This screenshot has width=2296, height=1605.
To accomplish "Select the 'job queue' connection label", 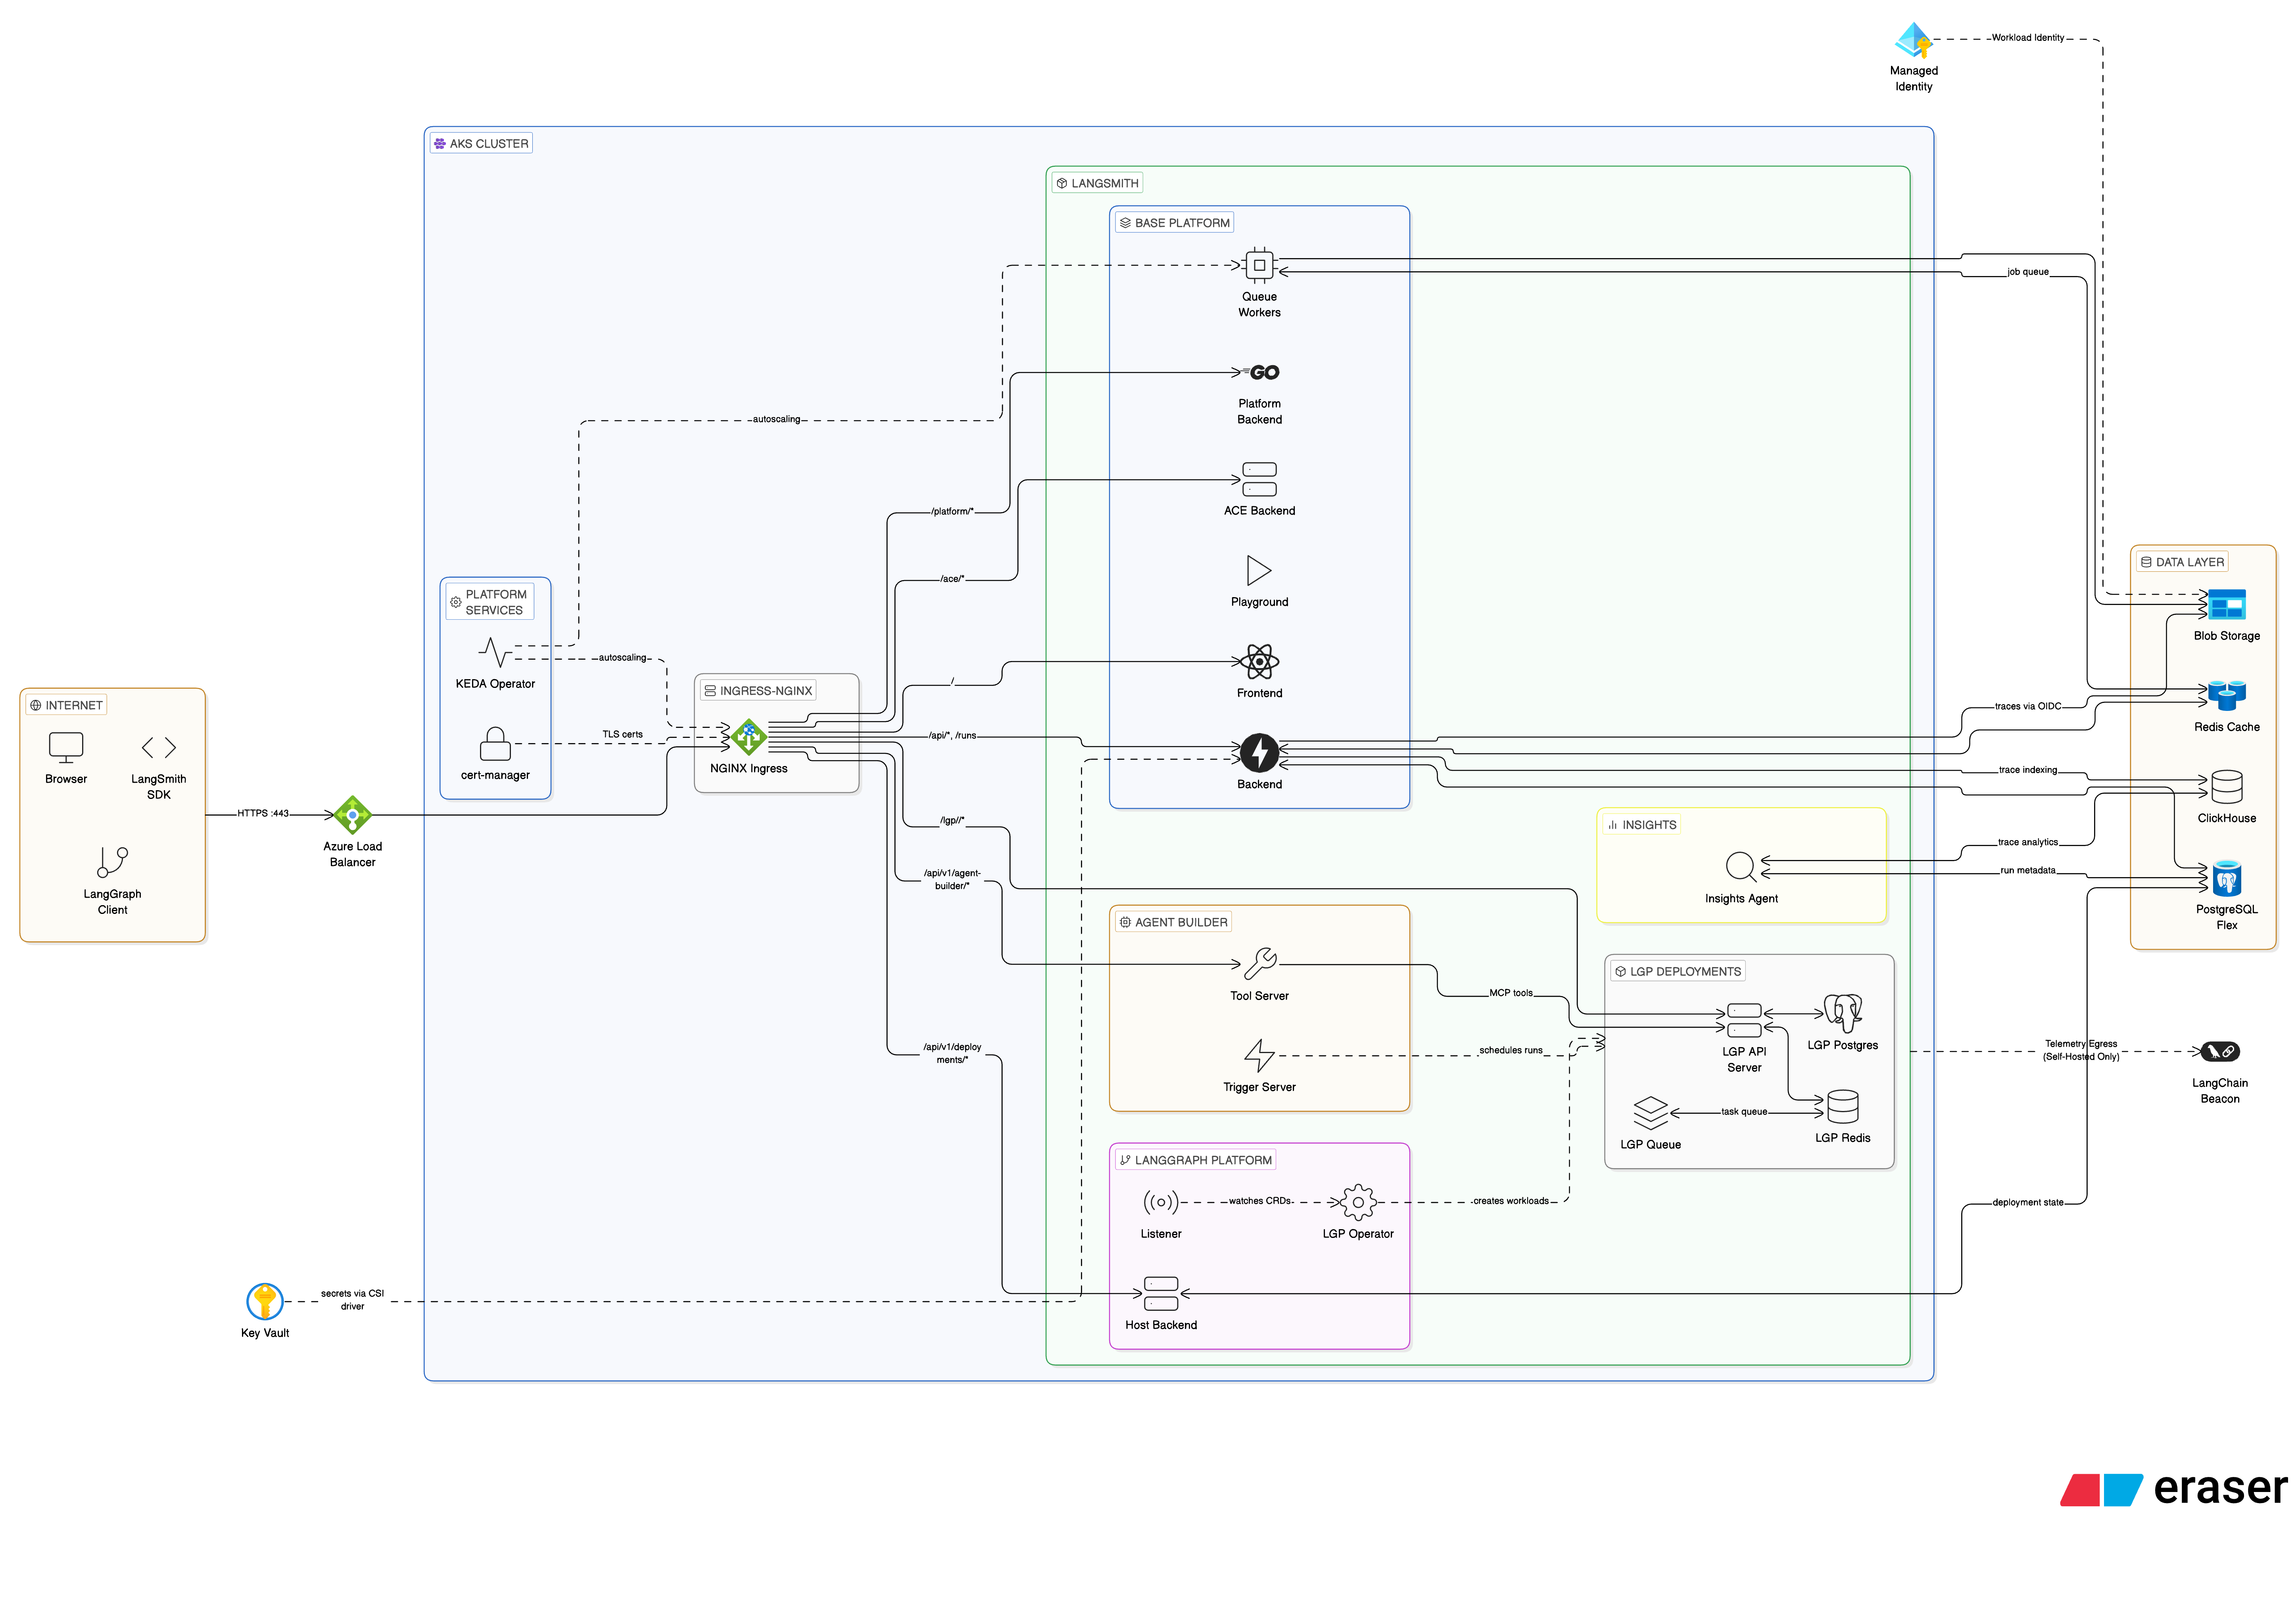I will 2027,272.
